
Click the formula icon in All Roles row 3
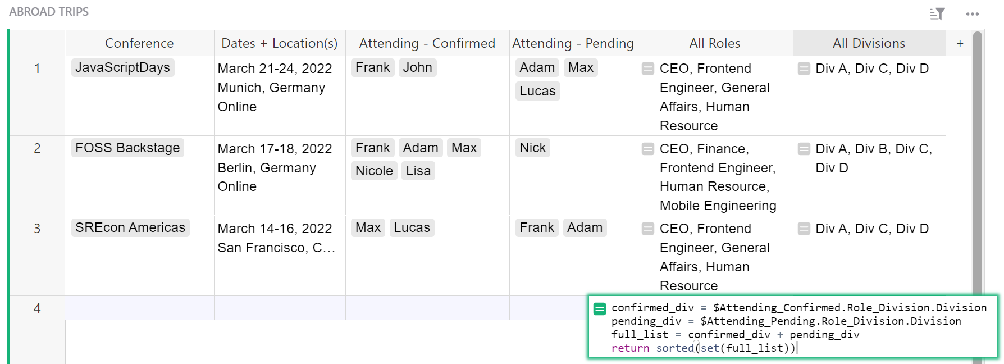648,229
